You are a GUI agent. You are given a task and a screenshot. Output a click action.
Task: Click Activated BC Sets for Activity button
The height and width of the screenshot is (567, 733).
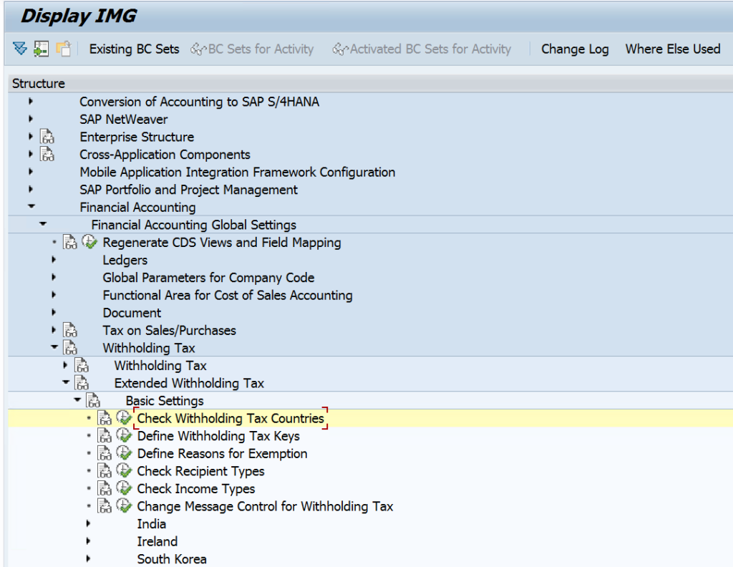pyautogui.click(x=422, y=49)
